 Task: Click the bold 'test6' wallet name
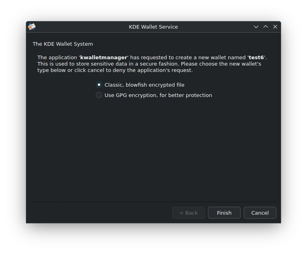[256, 58]
